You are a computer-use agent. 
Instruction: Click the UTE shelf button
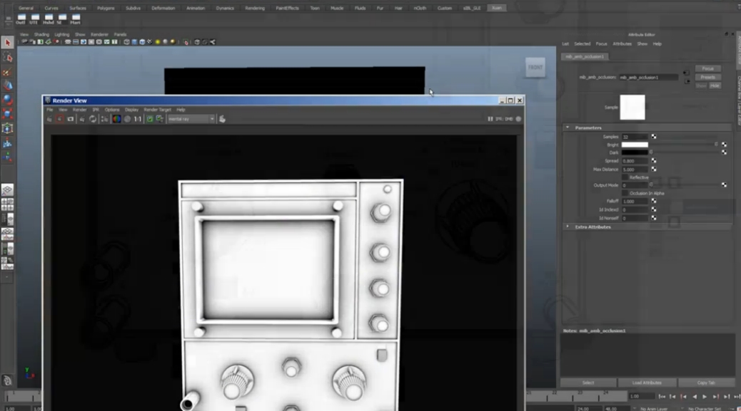click(34, 19)
